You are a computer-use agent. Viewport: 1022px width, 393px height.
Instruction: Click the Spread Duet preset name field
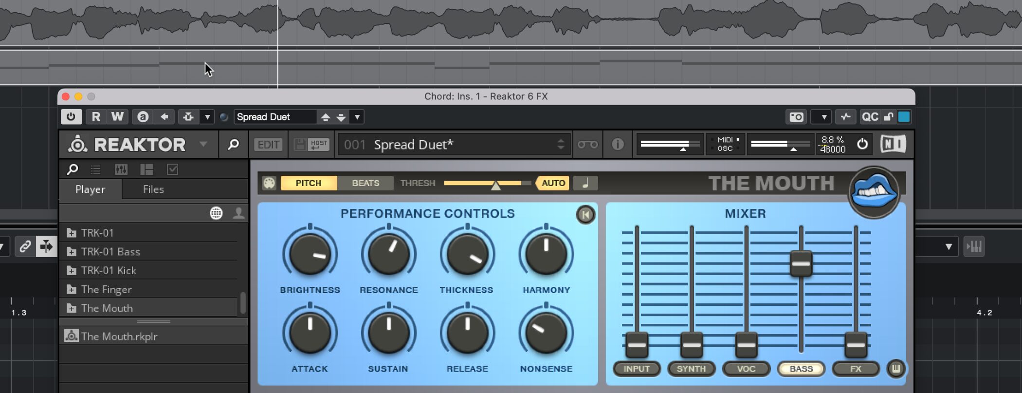[x=275, y=117]
